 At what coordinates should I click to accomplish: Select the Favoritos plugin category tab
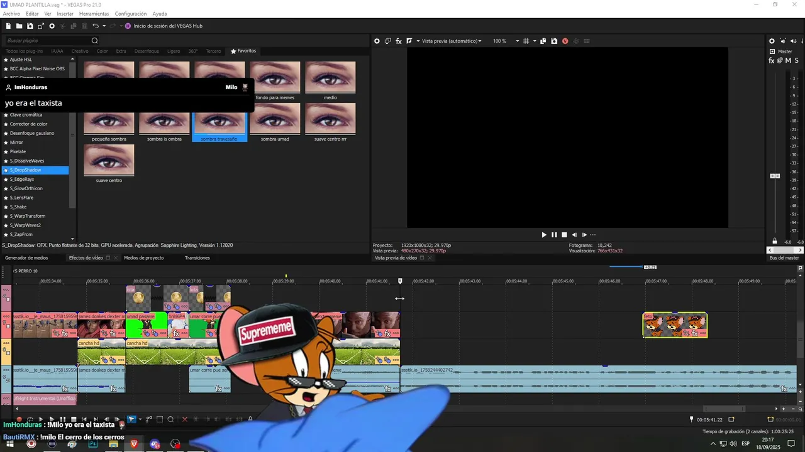[243, 51]
